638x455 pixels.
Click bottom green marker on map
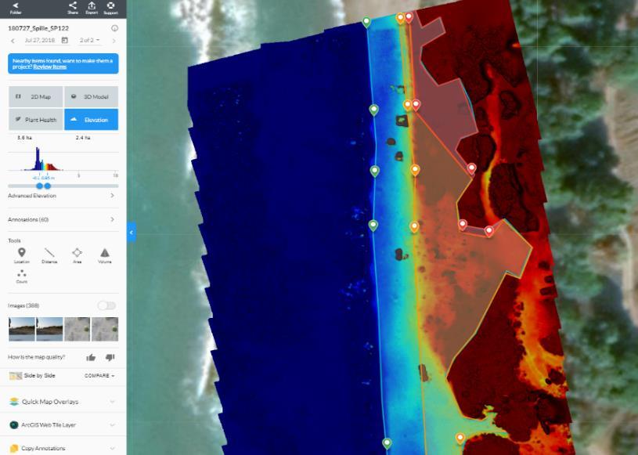pyautogui.click(x=387, y=443)
